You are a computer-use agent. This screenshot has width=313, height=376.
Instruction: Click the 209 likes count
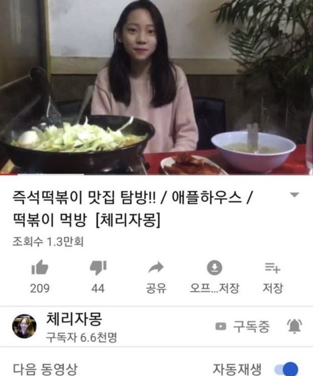click(x=40, y=288)
